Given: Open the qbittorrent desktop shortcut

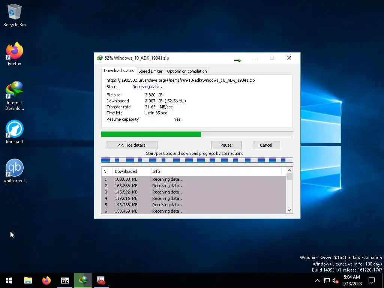Looking at the screenshot, I should (x=15, y=171).
